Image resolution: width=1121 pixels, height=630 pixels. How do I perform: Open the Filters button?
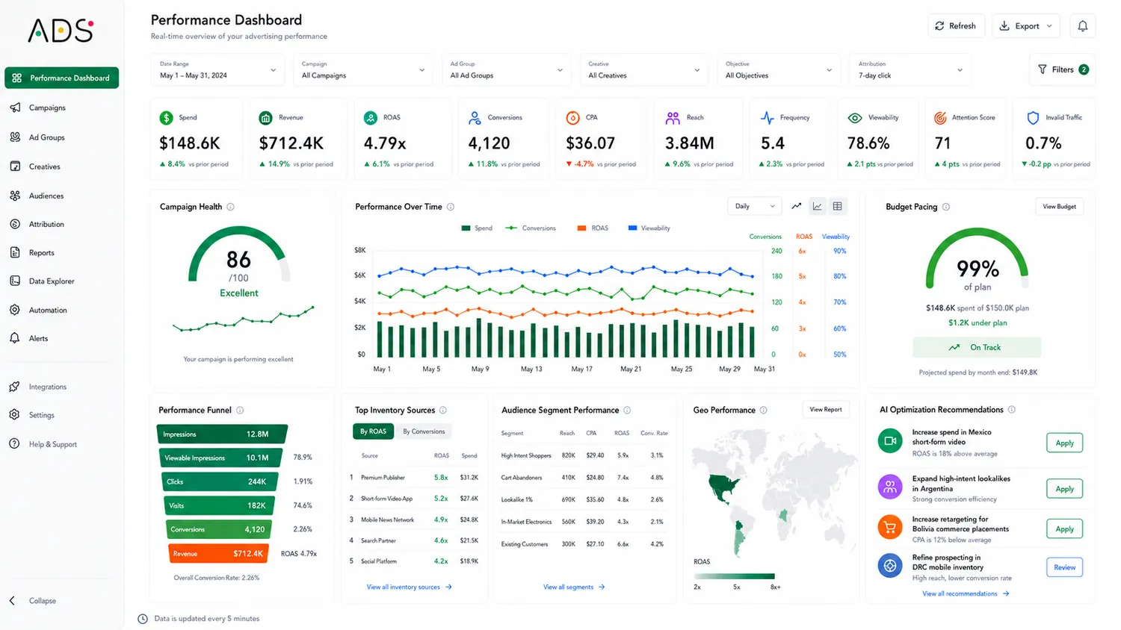click(1063, 69)
